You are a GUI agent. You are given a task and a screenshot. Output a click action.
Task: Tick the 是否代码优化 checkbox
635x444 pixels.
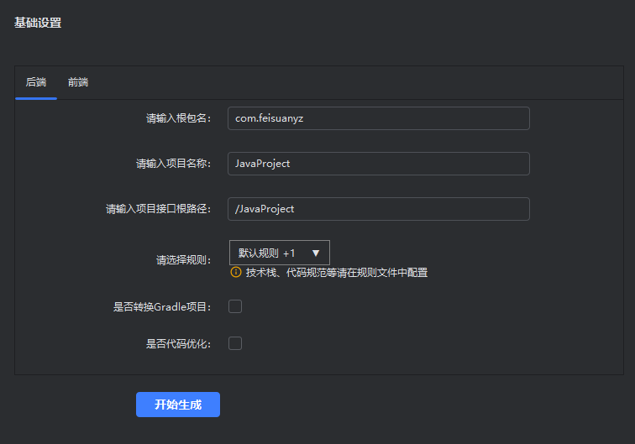235,343
